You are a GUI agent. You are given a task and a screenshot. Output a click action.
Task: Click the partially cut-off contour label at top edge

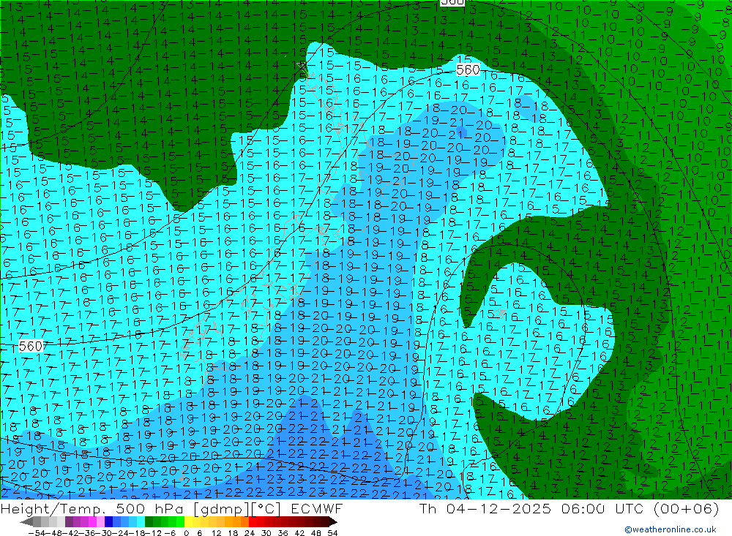[452, 3]
